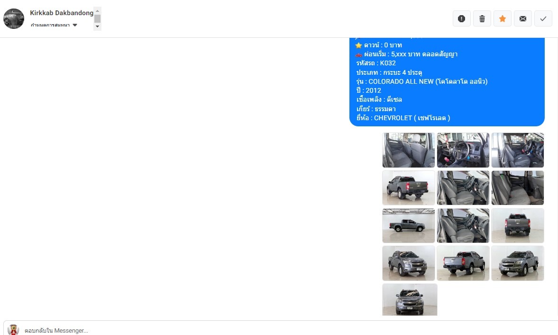Click the small scroll up arrow beside the name
This screenshot has width=558, height=335.
pos(97,11)
